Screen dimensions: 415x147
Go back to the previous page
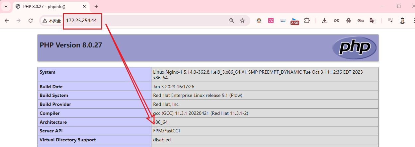coord(7,21)
